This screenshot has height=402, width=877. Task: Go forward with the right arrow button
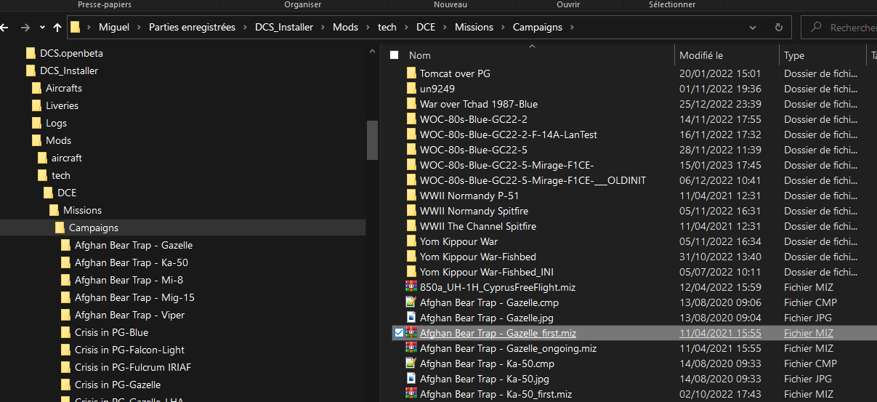point(25,28)
